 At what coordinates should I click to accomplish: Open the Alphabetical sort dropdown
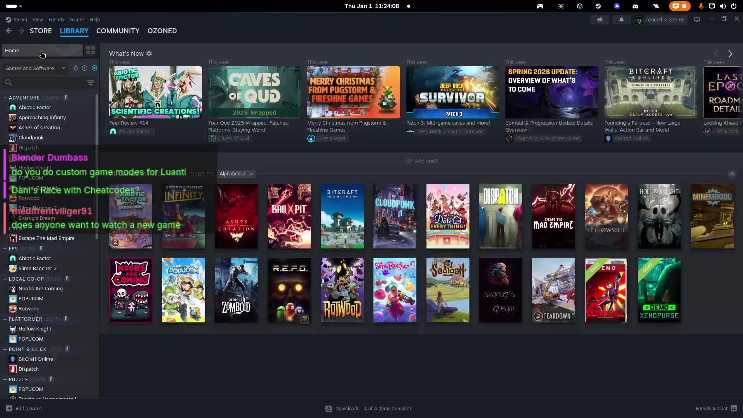tap(236, 174)
